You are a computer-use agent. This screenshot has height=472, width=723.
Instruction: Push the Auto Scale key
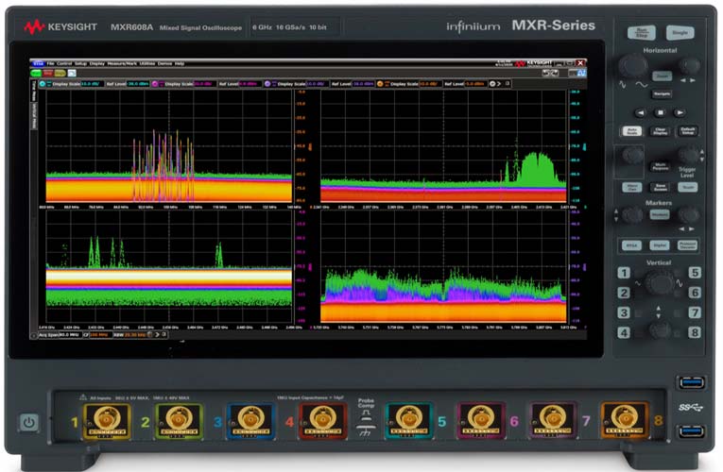click(x=631, y=131)
